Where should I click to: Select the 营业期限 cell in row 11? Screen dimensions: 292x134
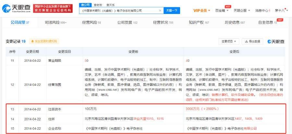coord(65,61)
